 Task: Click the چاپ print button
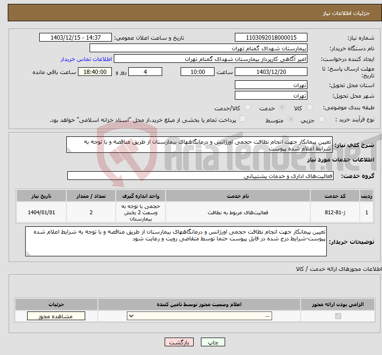tap(213, 342)
